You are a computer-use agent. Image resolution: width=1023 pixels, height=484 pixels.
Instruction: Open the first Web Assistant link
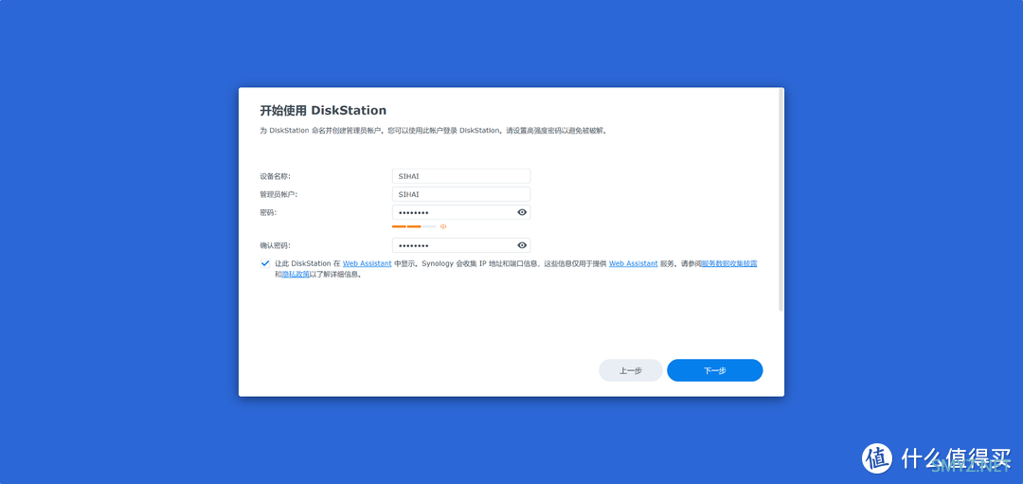coord(367,263)
